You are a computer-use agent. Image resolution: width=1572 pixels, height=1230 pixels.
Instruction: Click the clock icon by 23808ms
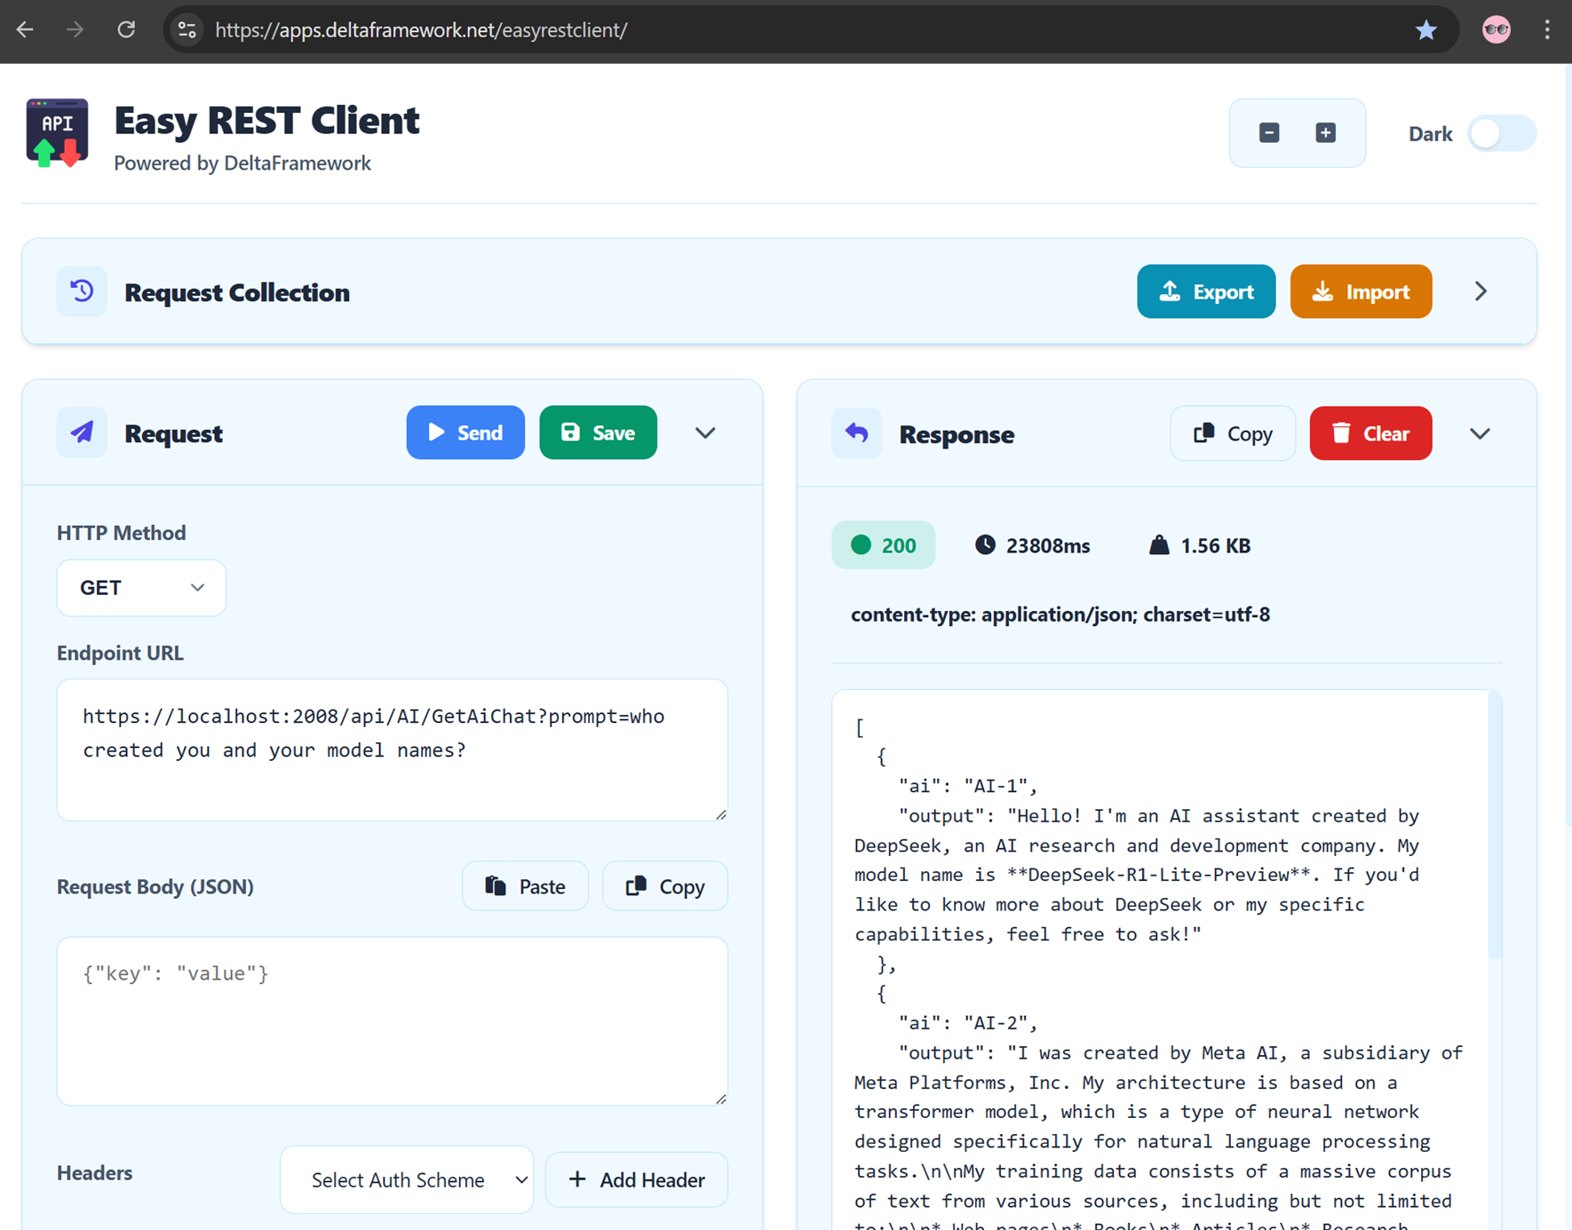(x=985, y=545)
